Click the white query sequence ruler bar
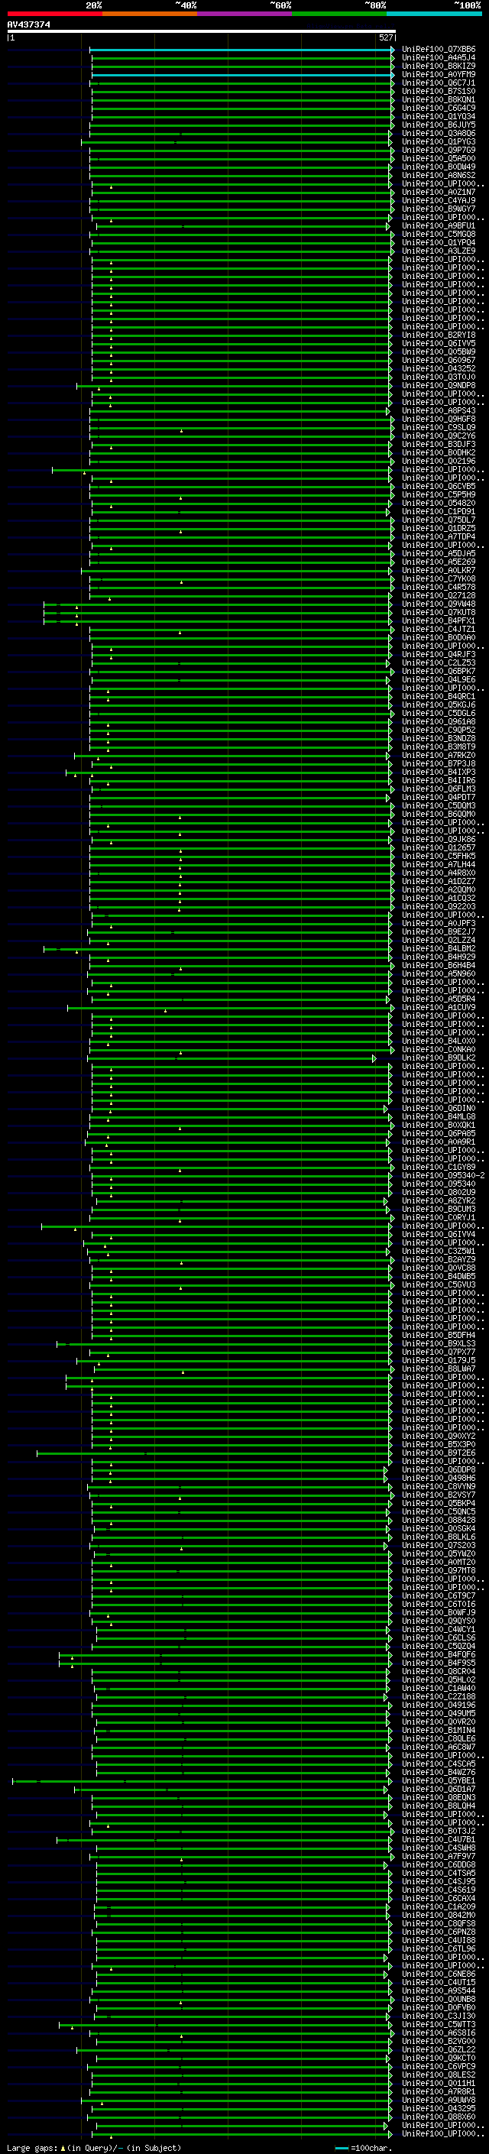Viewport: 489px width, 2154px height. pyautogui.click(x=202, y=32)
